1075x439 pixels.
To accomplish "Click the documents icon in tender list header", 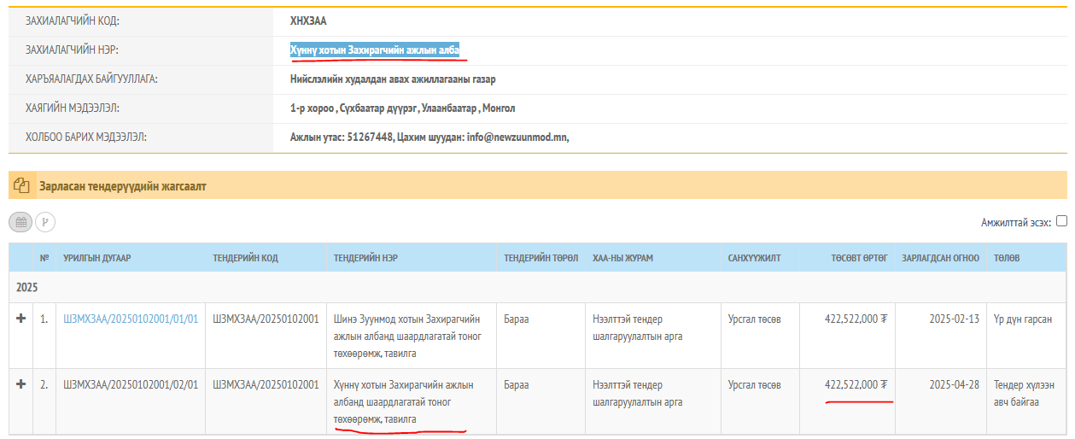I will pos(23,185).
